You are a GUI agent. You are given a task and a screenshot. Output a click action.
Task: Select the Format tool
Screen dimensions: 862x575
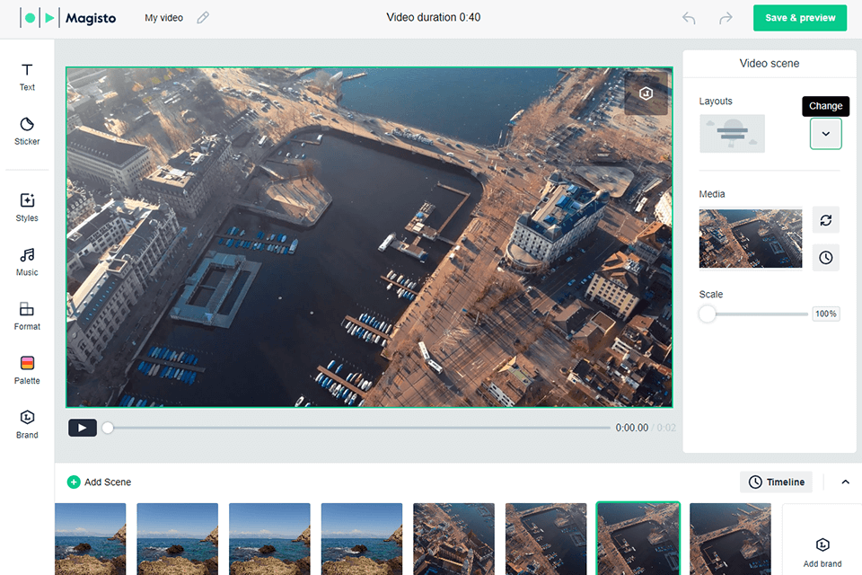(x=27, y=315)
